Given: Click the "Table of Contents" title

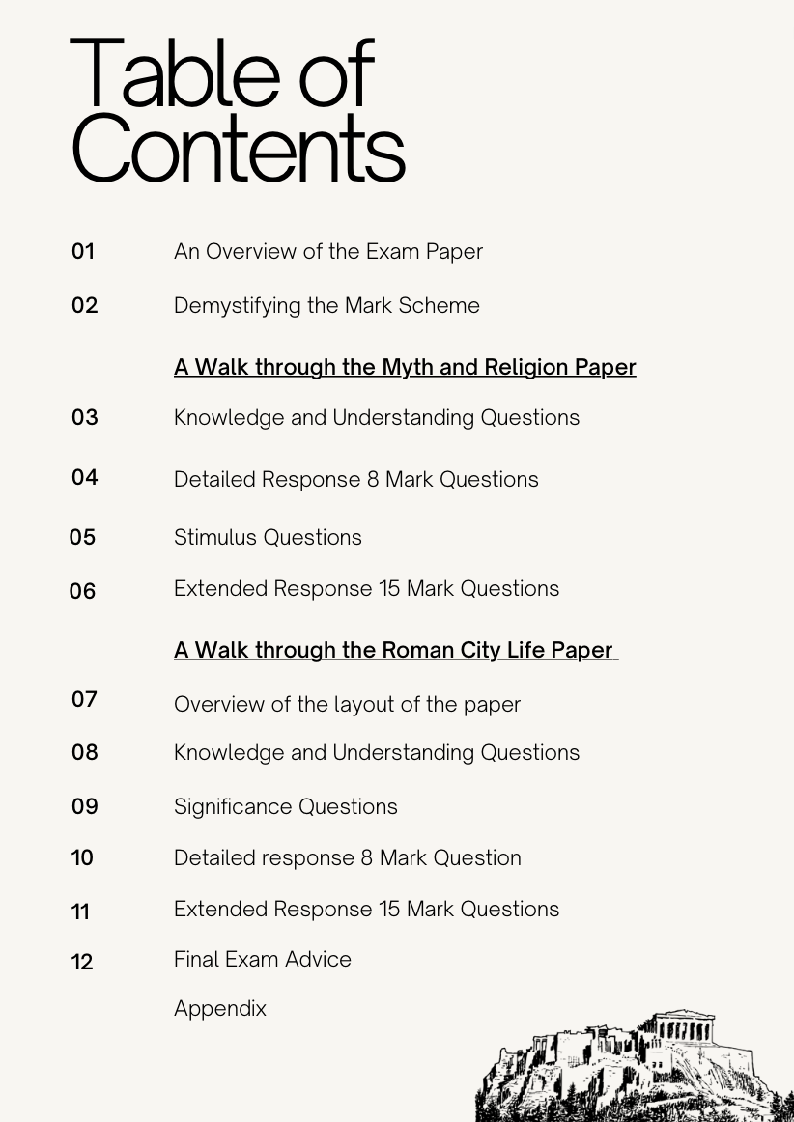Looking at the screenshot, I should click(x=237, y=111).
